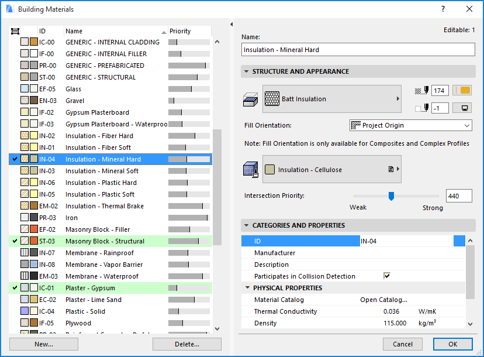Click the window background pen icon button
The width and height of the screenshot is (484, 357).
(x=462, y=108)
